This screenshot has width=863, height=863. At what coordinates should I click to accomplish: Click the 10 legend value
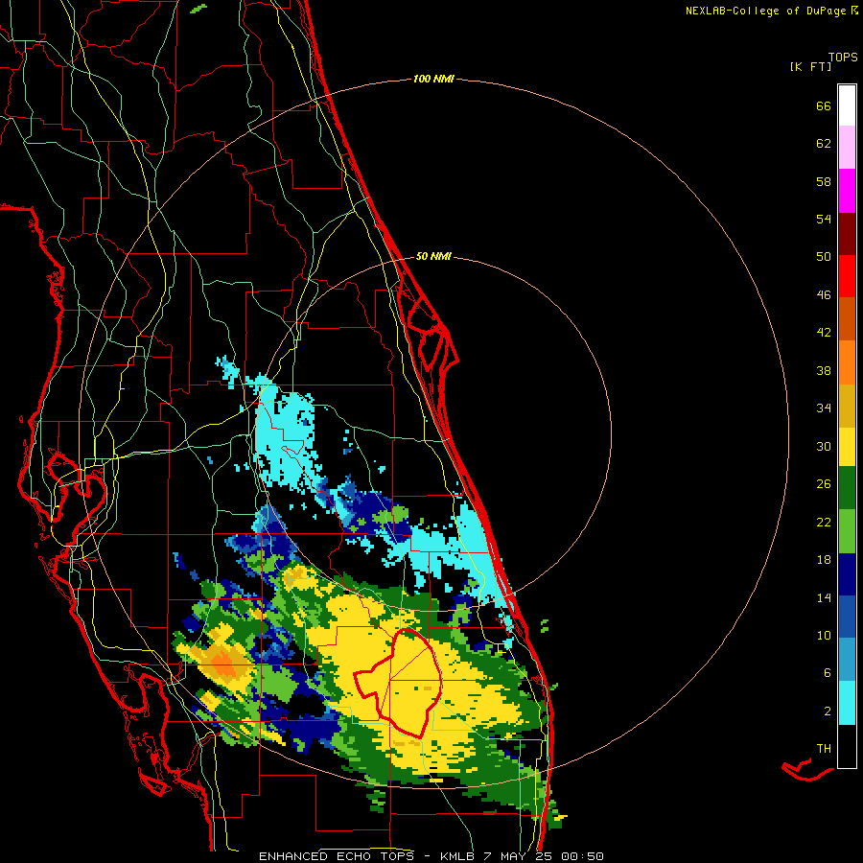[824, 636]
